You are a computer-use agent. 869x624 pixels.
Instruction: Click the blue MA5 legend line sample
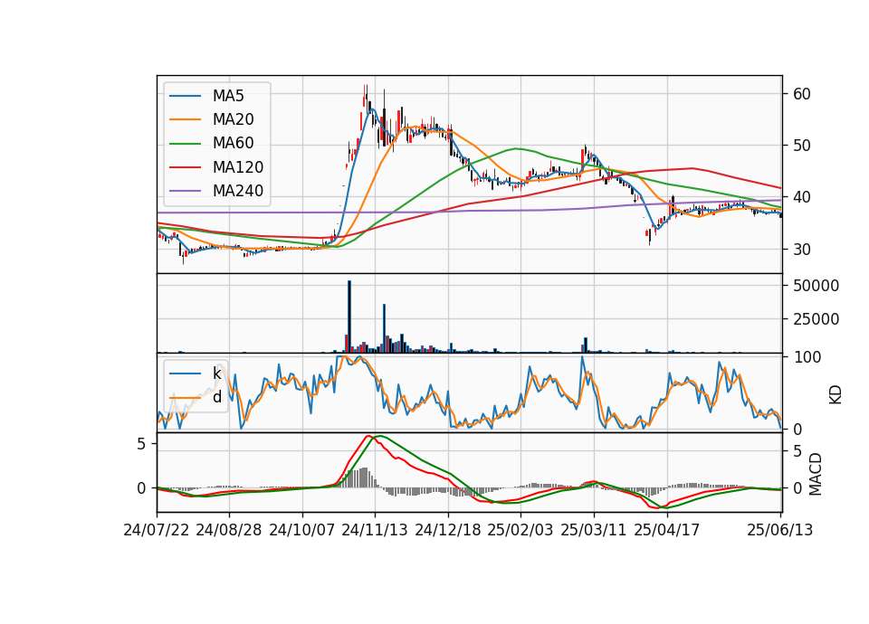185,96
